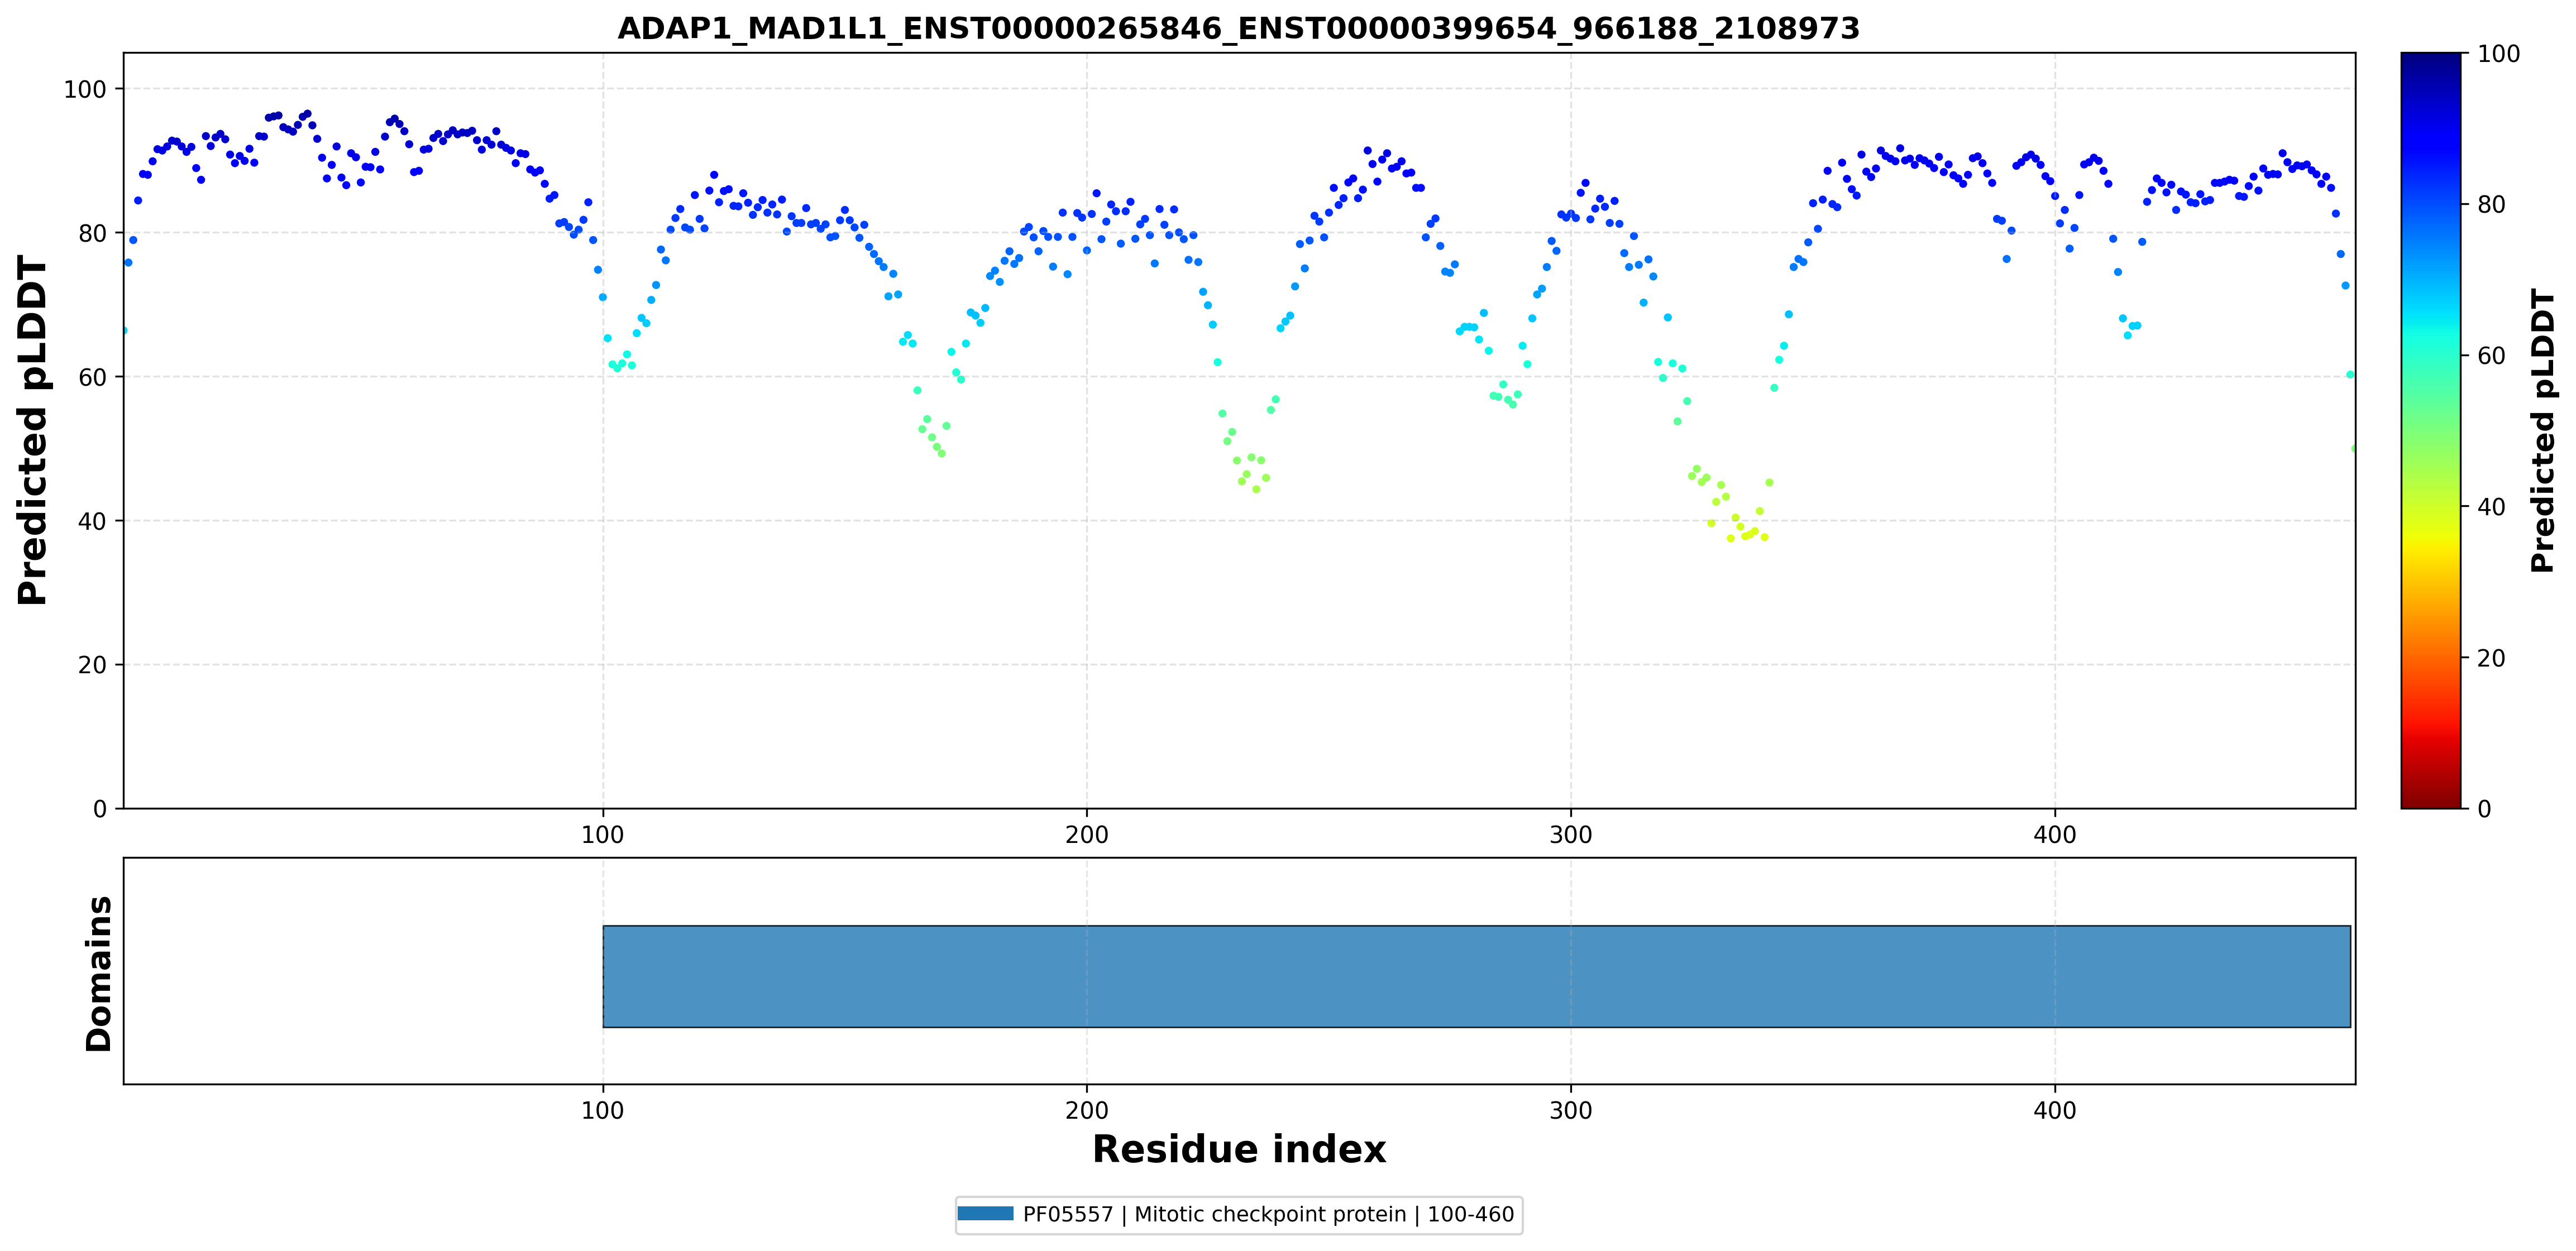Click the pLDDT colorbar gradient
Viewport: 2576px width, 1251px height.
(x=2430, y=430)
